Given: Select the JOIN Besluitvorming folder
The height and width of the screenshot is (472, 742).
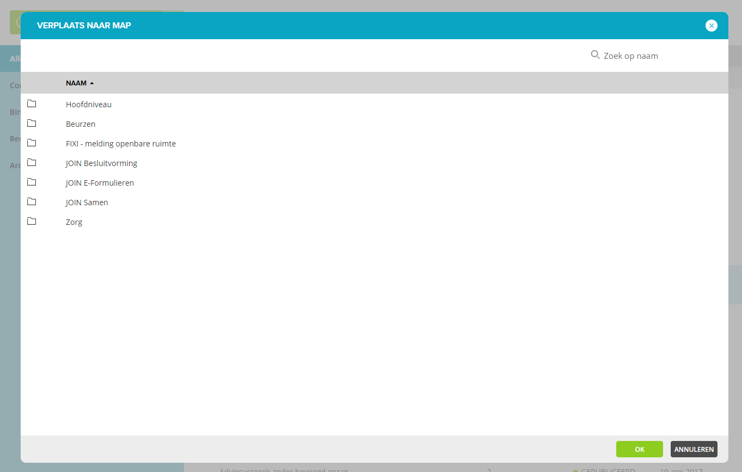Looking at the screenshot, I should [x=101, y=163].
